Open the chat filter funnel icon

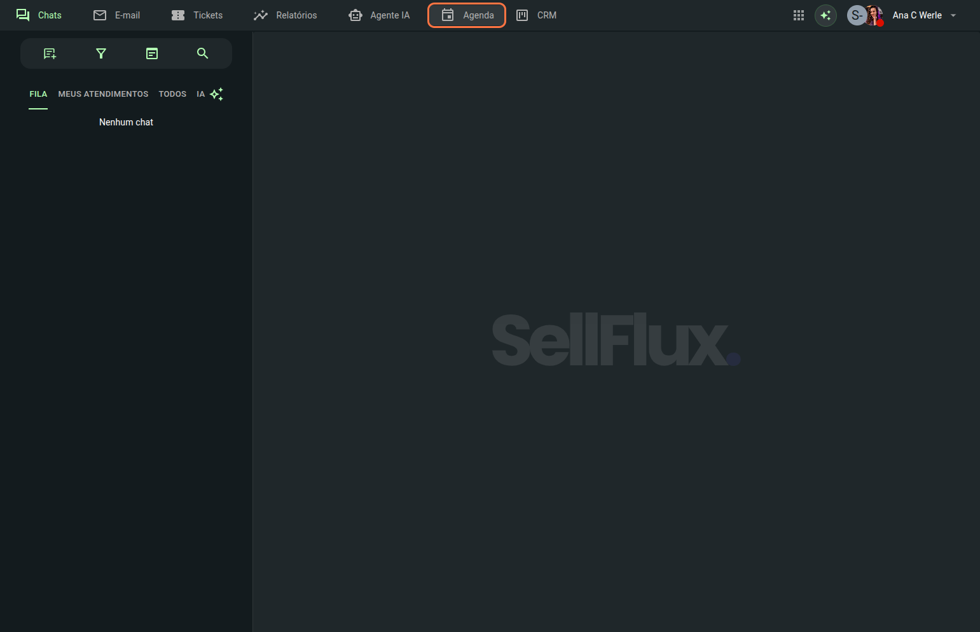[x=100, y=53]
